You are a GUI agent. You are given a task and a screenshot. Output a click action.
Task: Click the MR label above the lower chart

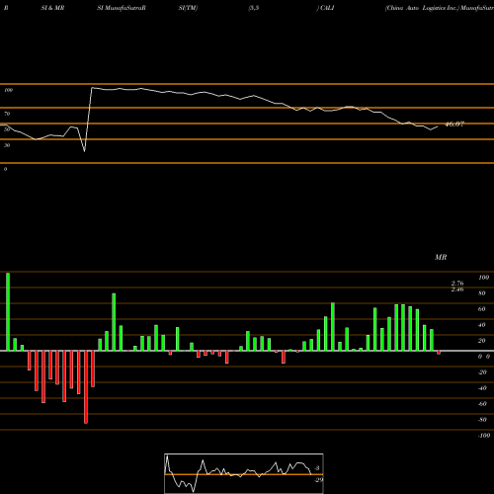(x=441, y=257)
